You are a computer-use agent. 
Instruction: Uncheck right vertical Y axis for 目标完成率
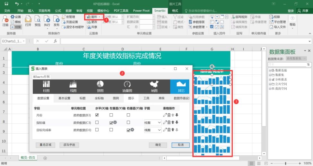coord(128,130)
